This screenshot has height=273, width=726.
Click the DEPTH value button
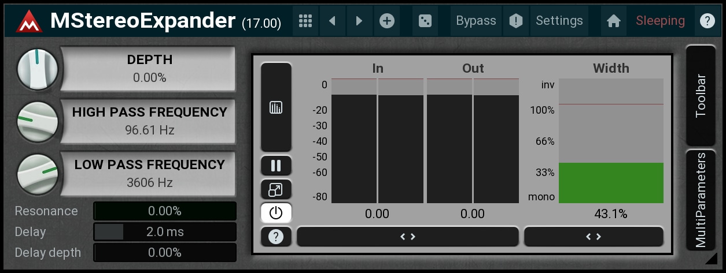point(149,69)
